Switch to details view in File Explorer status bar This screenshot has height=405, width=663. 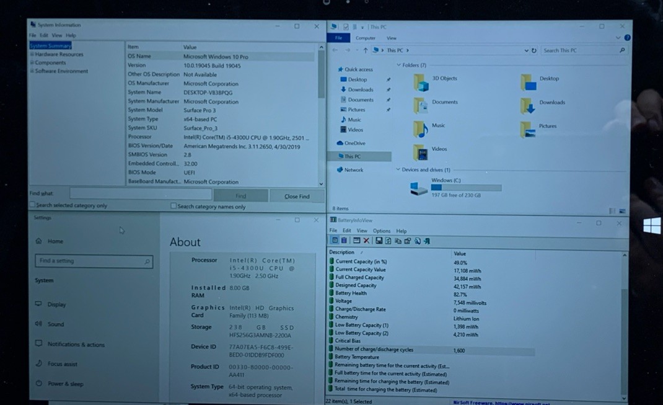pyautogui.click(x=612, y=211)
